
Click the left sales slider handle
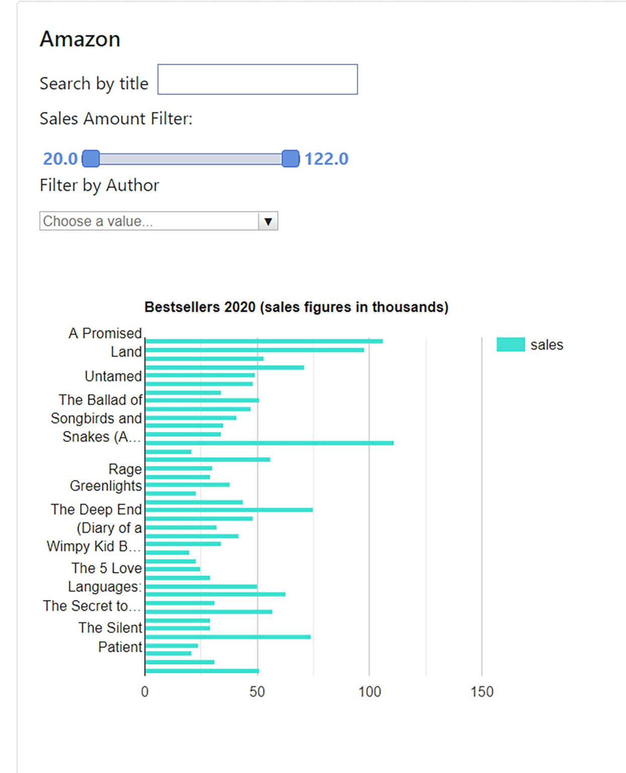coord(91,159)
